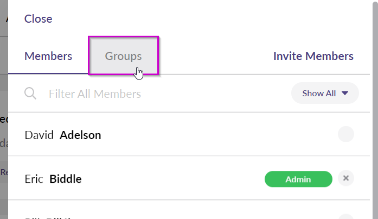Click the partially visible circle in third row
This screenshot has height=219, width=378.
tap(345, 216)
